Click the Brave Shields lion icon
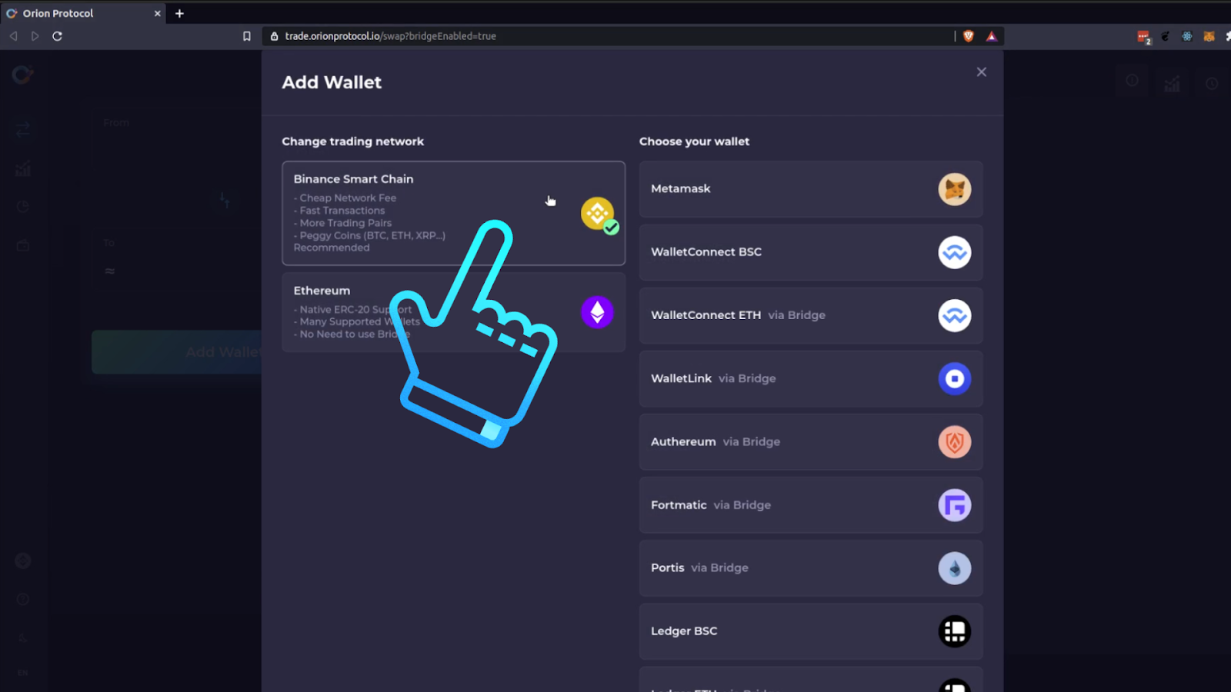Screen dimensions: 1231x692 point(969,36)
